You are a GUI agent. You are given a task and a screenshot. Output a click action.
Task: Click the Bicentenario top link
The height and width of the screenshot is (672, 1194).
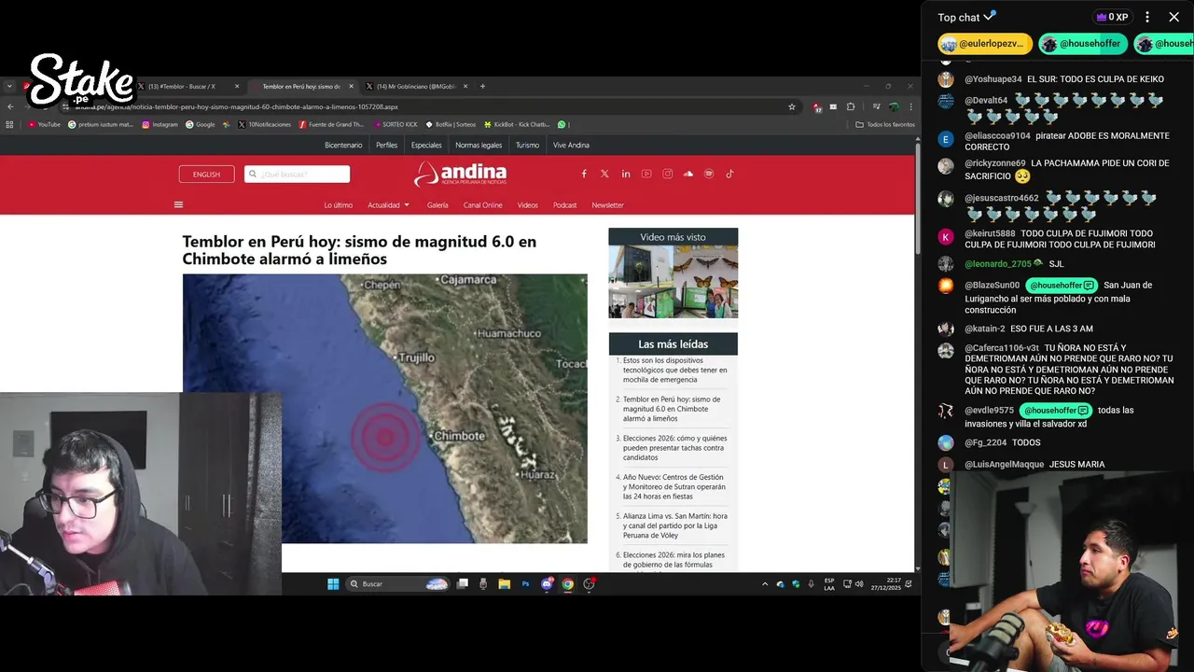pyautogui.click(x=343, y=145)
